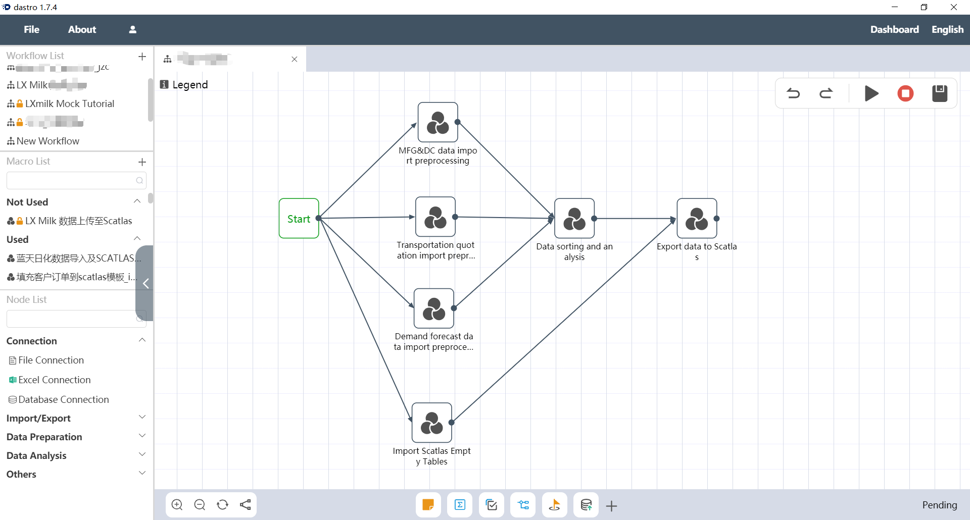This screenshot has width=970, height=520.
Task: Add a new workflow with plus icon
Action: 142,57
